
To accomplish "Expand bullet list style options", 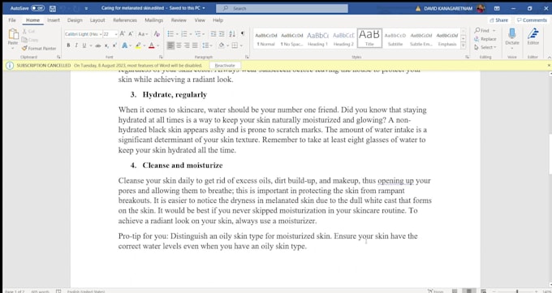I will coord(177,34).
